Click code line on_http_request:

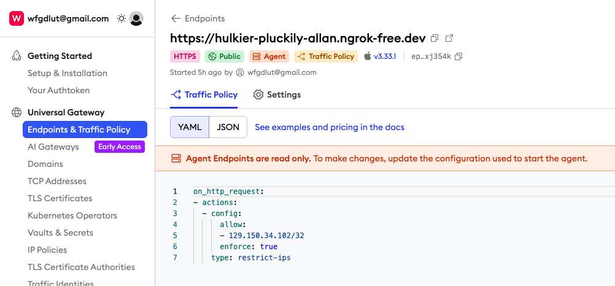(x=229, y=191)
